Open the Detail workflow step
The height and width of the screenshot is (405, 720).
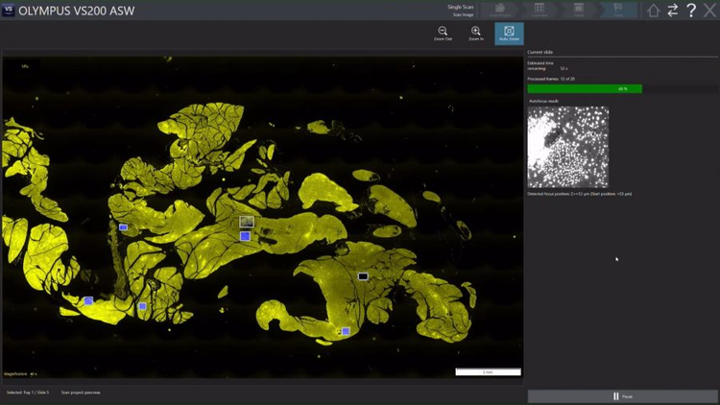coord(578,11)
